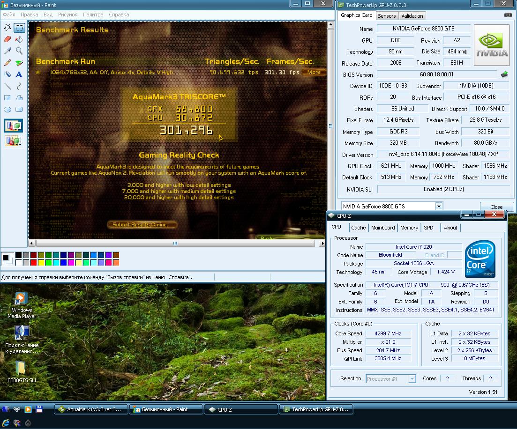517x429 pixels.
Task: Select the rectangular Select tool in Paint
Action: click(19, 28)
